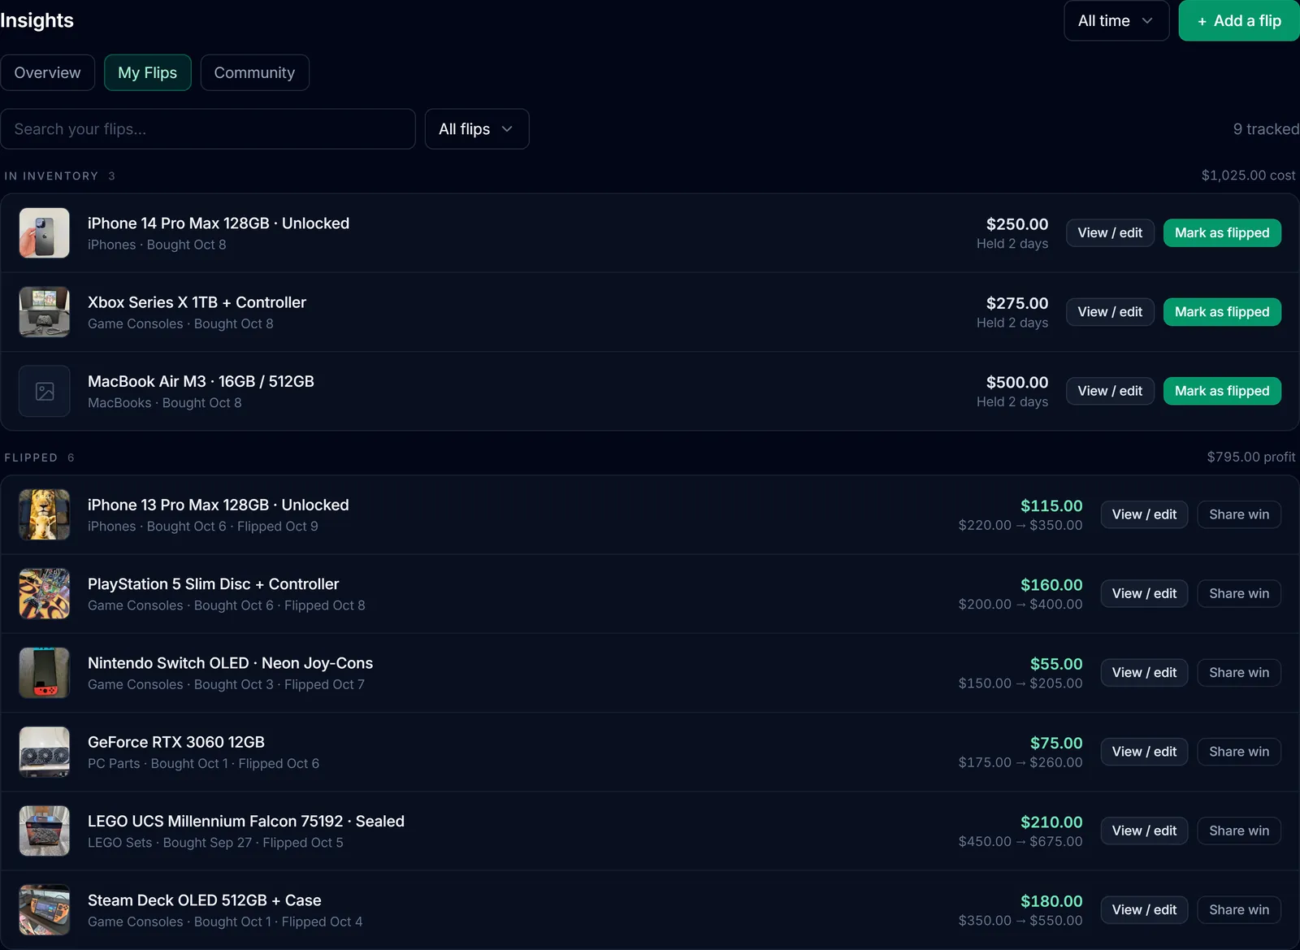Share win for Nintendo Switch OLED
The height and width of the screenshot is (950, 1300).
(1239, 673)
